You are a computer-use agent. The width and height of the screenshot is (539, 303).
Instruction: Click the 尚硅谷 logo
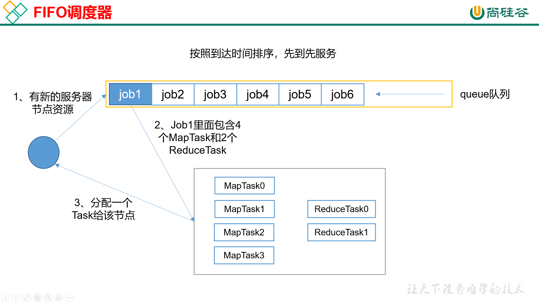point(499,13)
